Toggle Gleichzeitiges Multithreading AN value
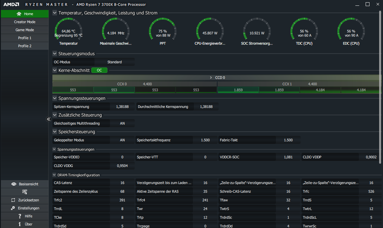Viewport: 383px width, 228px height. (123, 123)
